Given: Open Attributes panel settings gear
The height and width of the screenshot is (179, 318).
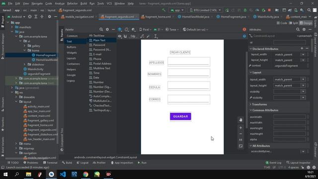Looking at the screenshot, I should (304, 30).
